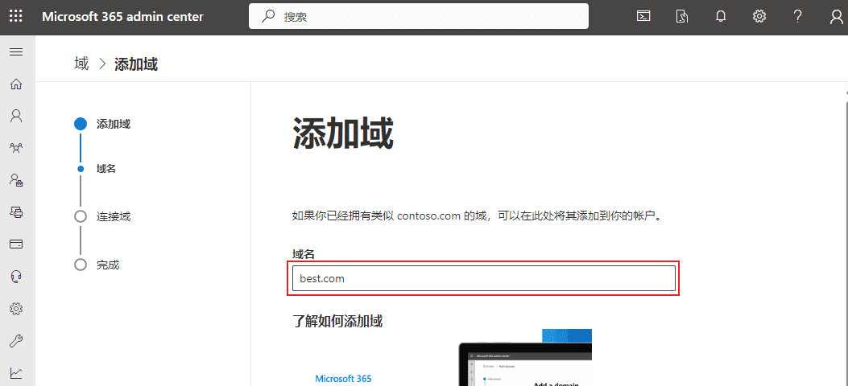Open Cloud Shell terminal icon in header
The width and height of the screenshot is (848, 386).
coord(643,16)
